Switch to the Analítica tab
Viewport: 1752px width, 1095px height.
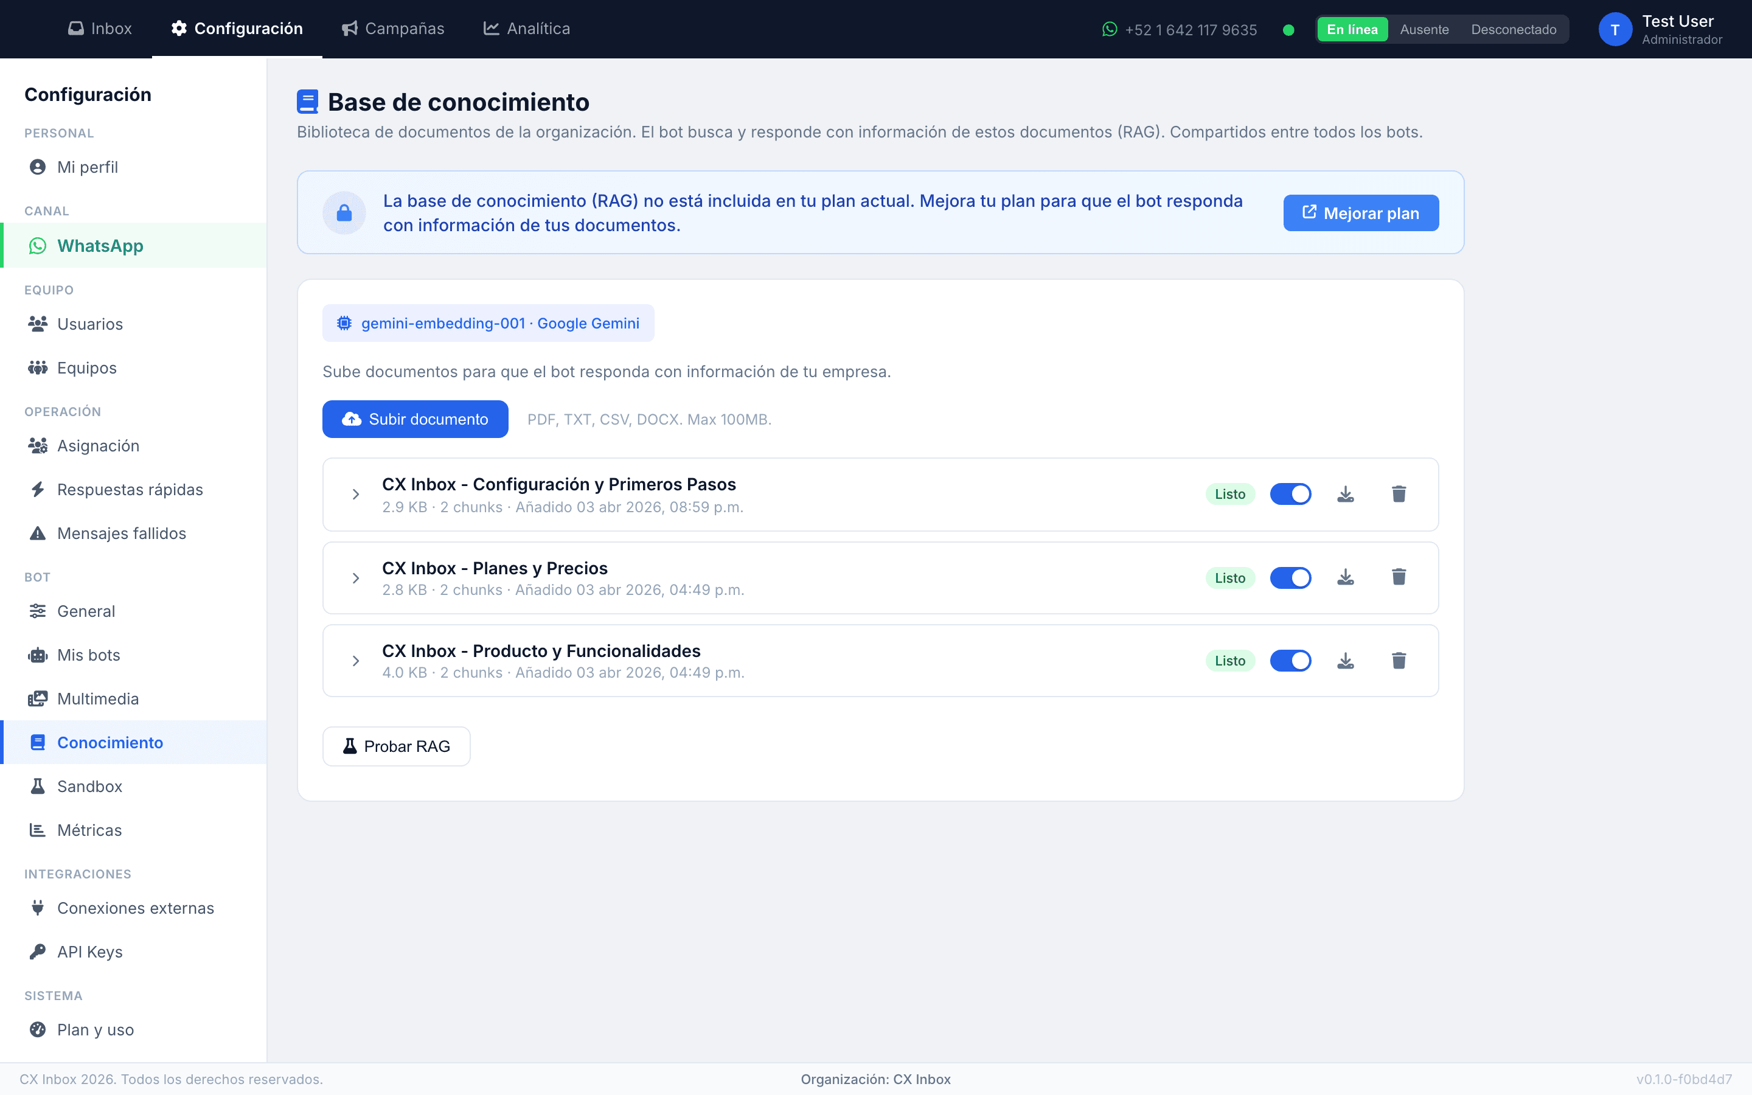coord(527,29)
